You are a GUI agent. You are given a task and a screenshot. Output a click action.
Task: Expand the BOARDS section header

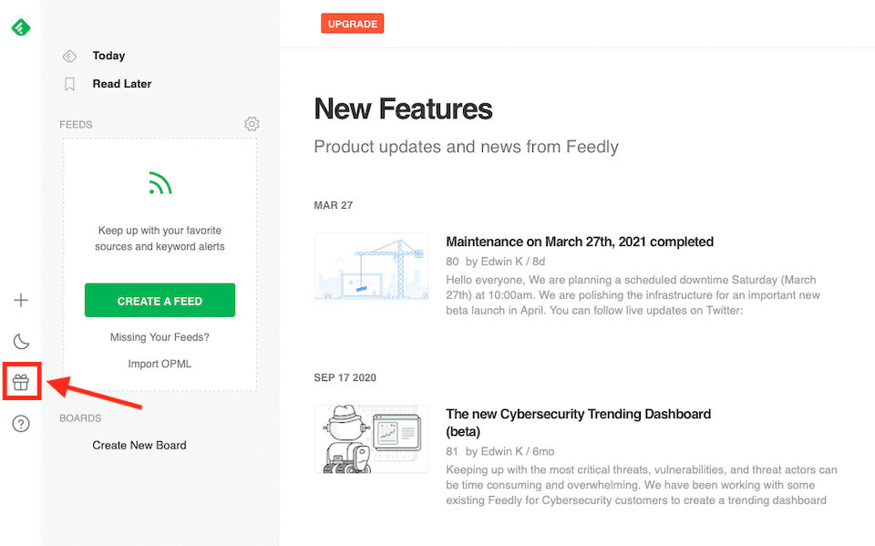click(x=81, y=417)
